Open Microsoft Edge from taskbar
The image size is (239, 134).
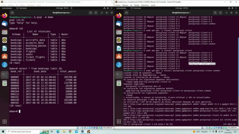pyautogui.click(x=58, y=131)
